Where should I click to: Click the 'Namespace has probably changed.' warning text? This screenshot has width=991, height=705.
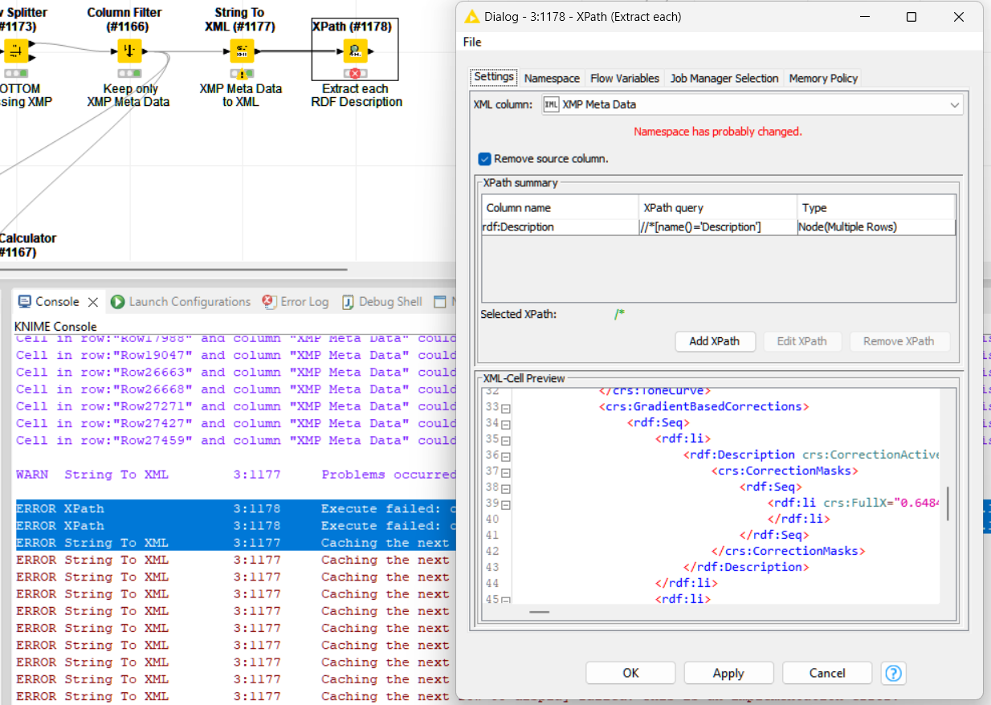click(x=718, y=132)
